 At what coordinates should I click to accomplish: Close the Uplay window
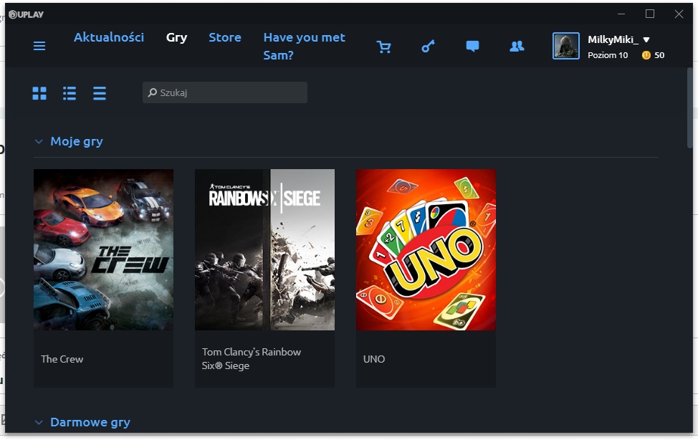(679, 14)
